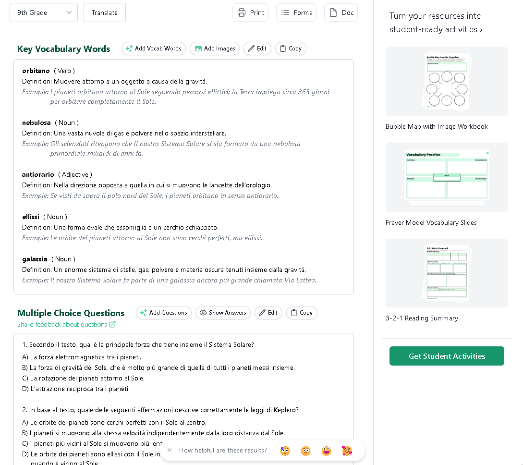Rate results with the neutral face emoji
Screen dimensions: 523x465
pos(306,451)
